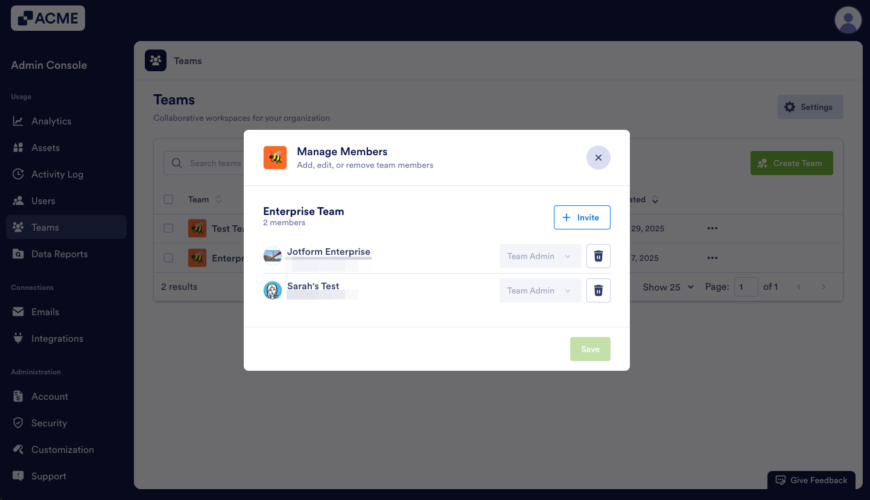Image resolution: width=870 pixels, height=500 pixels.
Task: Open Jotform Enterprise's Team Admin role dropdown
Action: tap(540, 255)
